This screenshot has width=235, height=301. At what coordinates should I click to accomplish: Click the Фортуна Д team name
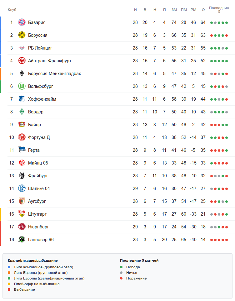39,137
